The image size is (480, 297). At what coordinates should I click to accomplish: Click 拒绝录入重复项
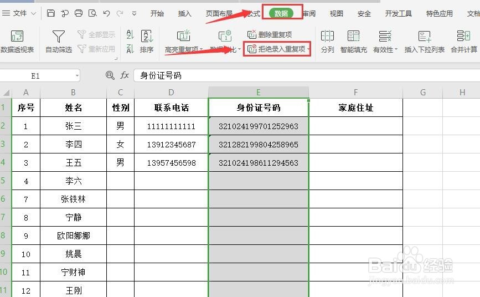pyautogui.click(x=276, y=49)
